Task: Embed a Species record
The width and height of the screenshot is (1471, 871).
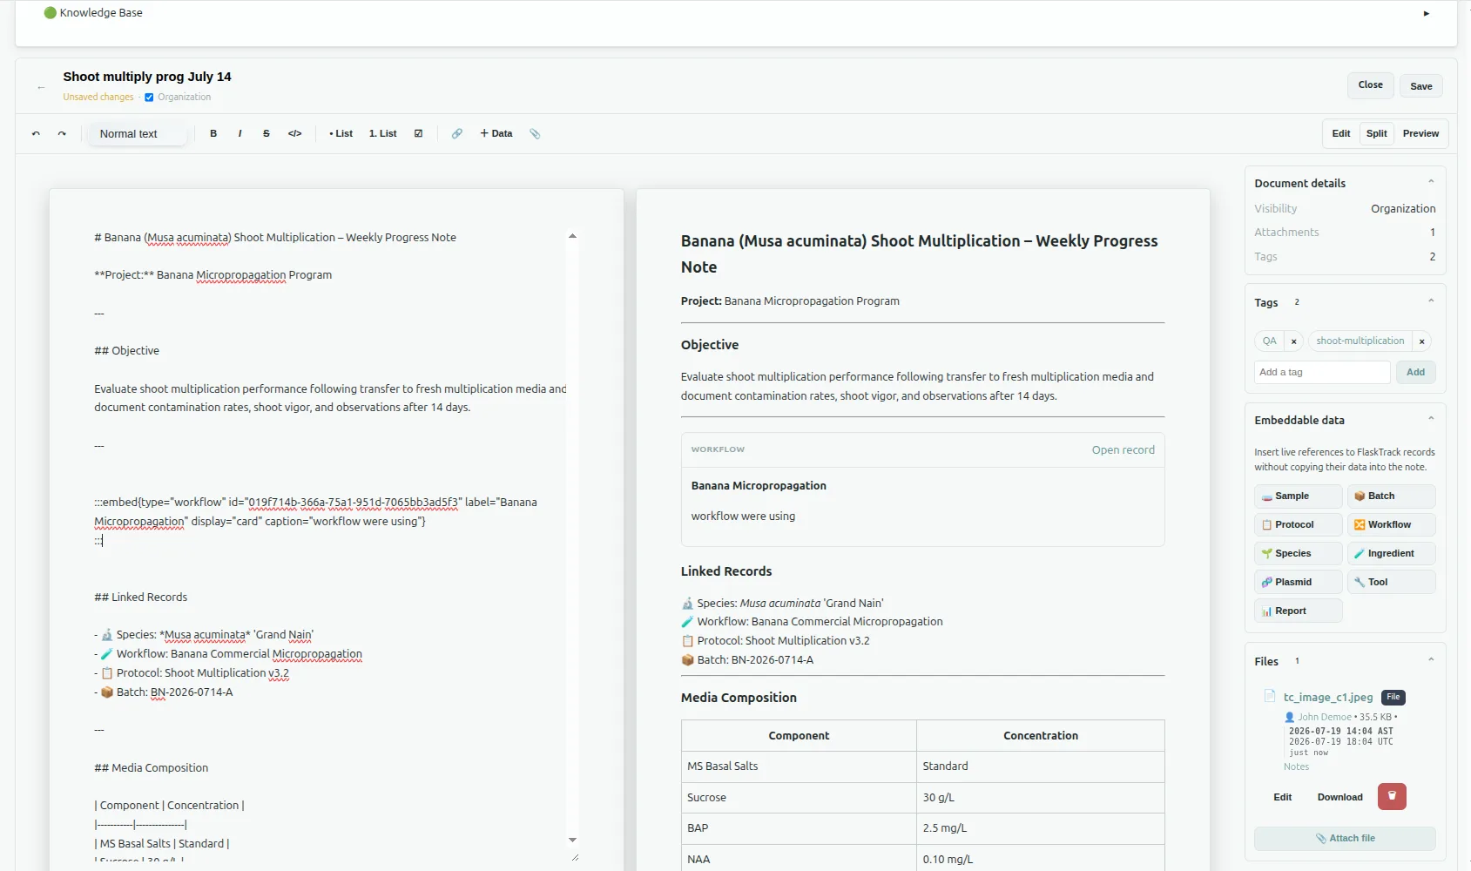Action: click(1298, 554)
